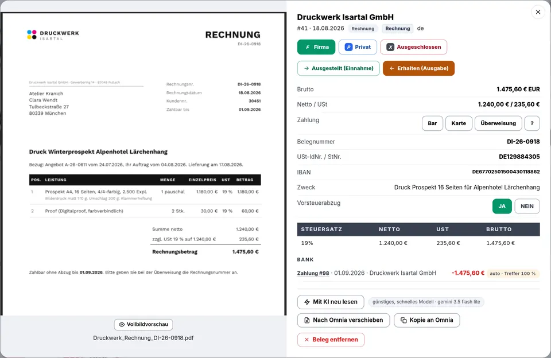Click the red X icon of Beleg entfernen
551x358 pixels.
(x=306, y=340)
